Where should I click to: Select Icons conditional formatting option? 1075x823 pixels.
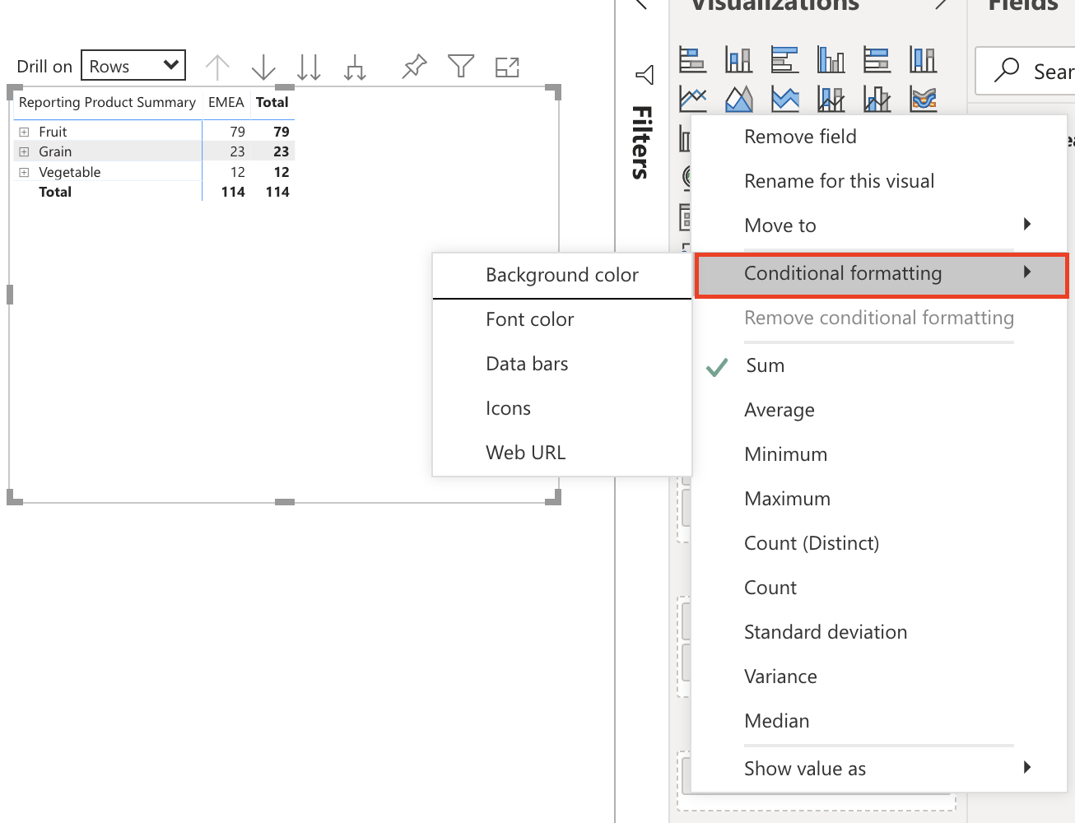[562, 408]
